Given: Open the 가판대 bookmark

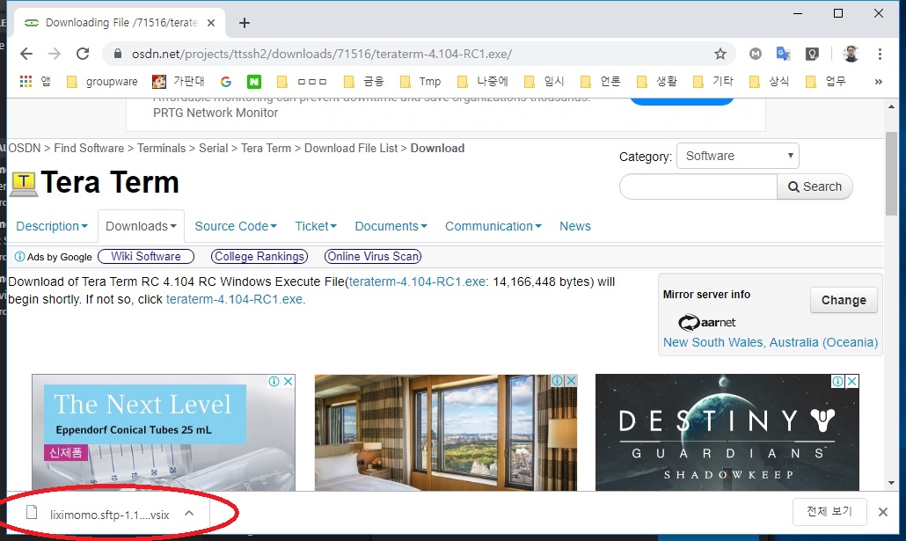Looking at the screenshot, I should point(178,82).
